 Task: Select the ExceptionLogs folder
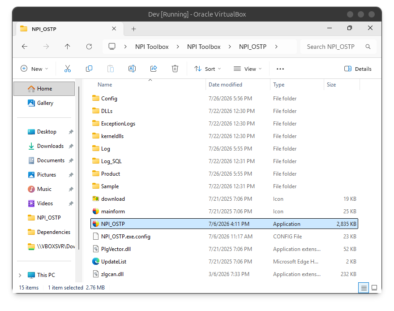tap(224, 123)
